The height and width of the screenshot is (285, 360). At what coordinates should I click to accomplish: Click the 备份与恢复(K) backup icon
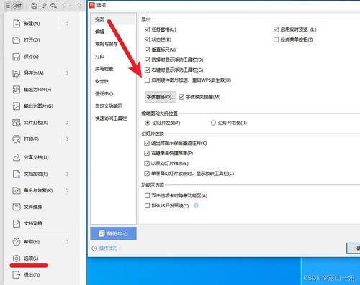coord(17,190)
